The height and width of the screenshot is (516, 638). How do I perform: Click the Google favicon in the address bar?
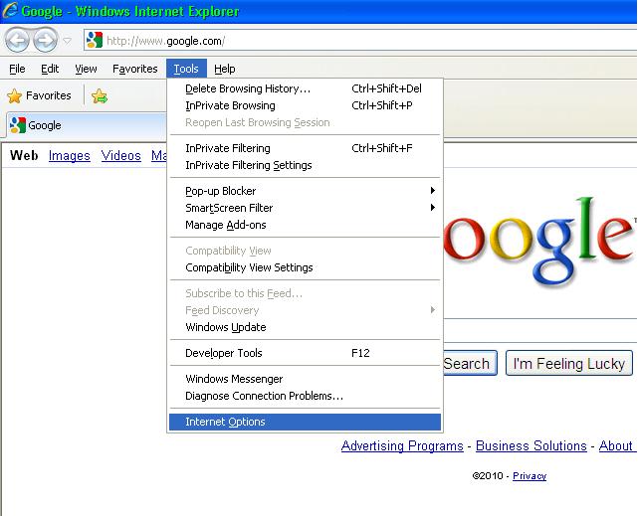[95, 40]
